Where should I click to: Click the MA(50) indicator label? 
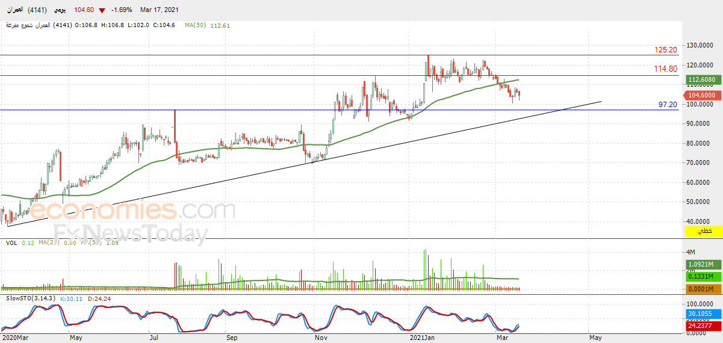click(196, 25)
